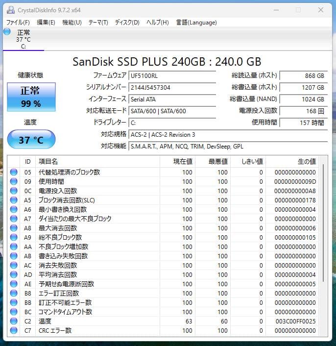Click the status orb of row A6
The image size is (336, 346).
coord(14,209)
